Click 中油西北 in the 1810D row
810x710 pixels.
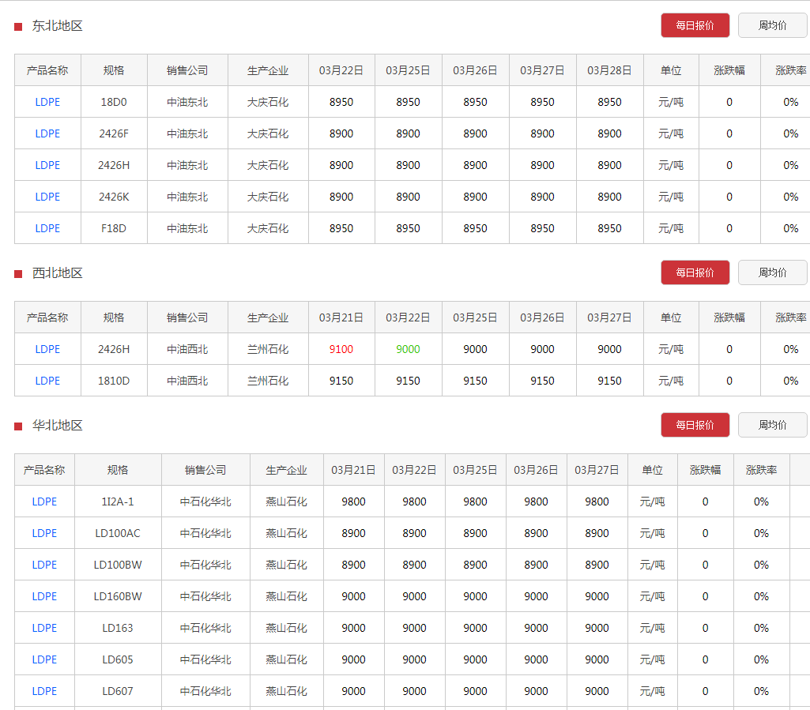[x=187, y=381]
